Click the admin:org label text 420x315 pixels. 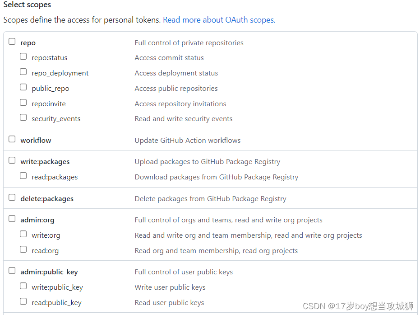coord(37,220)
